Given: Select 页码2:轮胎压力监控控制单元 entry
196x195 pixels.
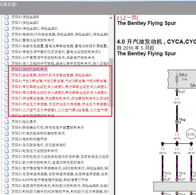Looking at the screenshot, I should pyautogui.click(x=35, y=151).
